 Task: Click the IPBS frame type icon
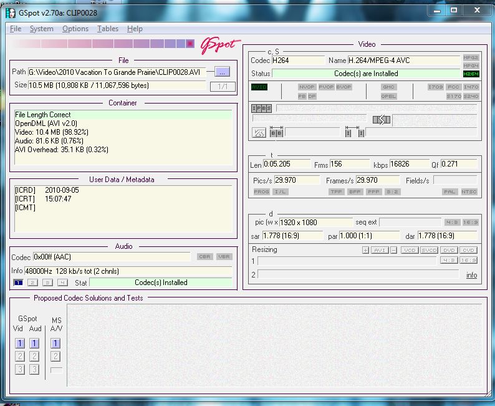[262, 108]
